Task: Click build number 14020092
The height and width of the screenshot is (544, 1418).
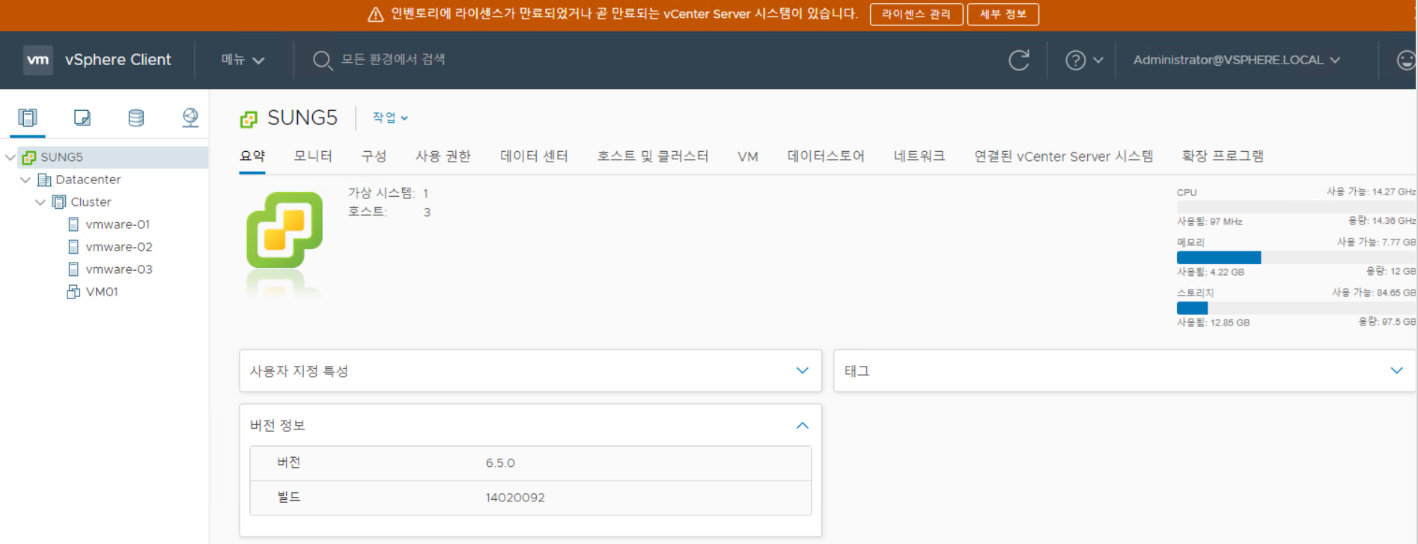Action: [x=515, y=498]
